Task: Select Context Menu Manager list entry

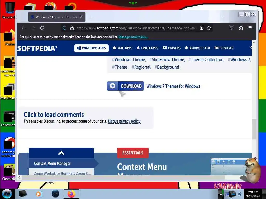Action: (61, 164)
